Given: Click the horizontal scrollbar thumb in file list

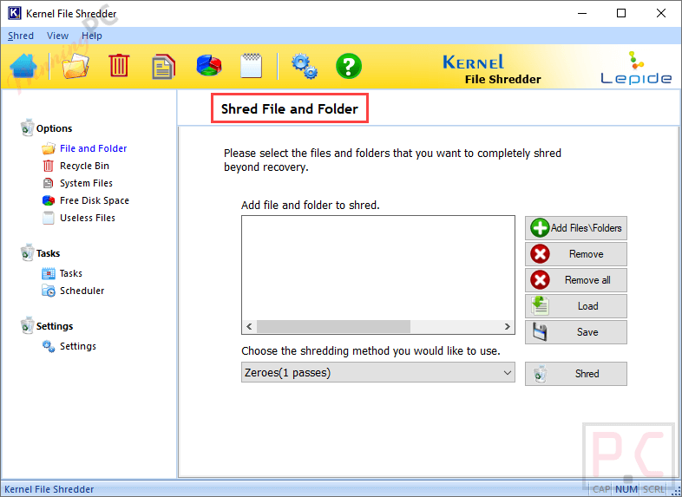Looking at the screenshot, I should click(x=333, y=326).
